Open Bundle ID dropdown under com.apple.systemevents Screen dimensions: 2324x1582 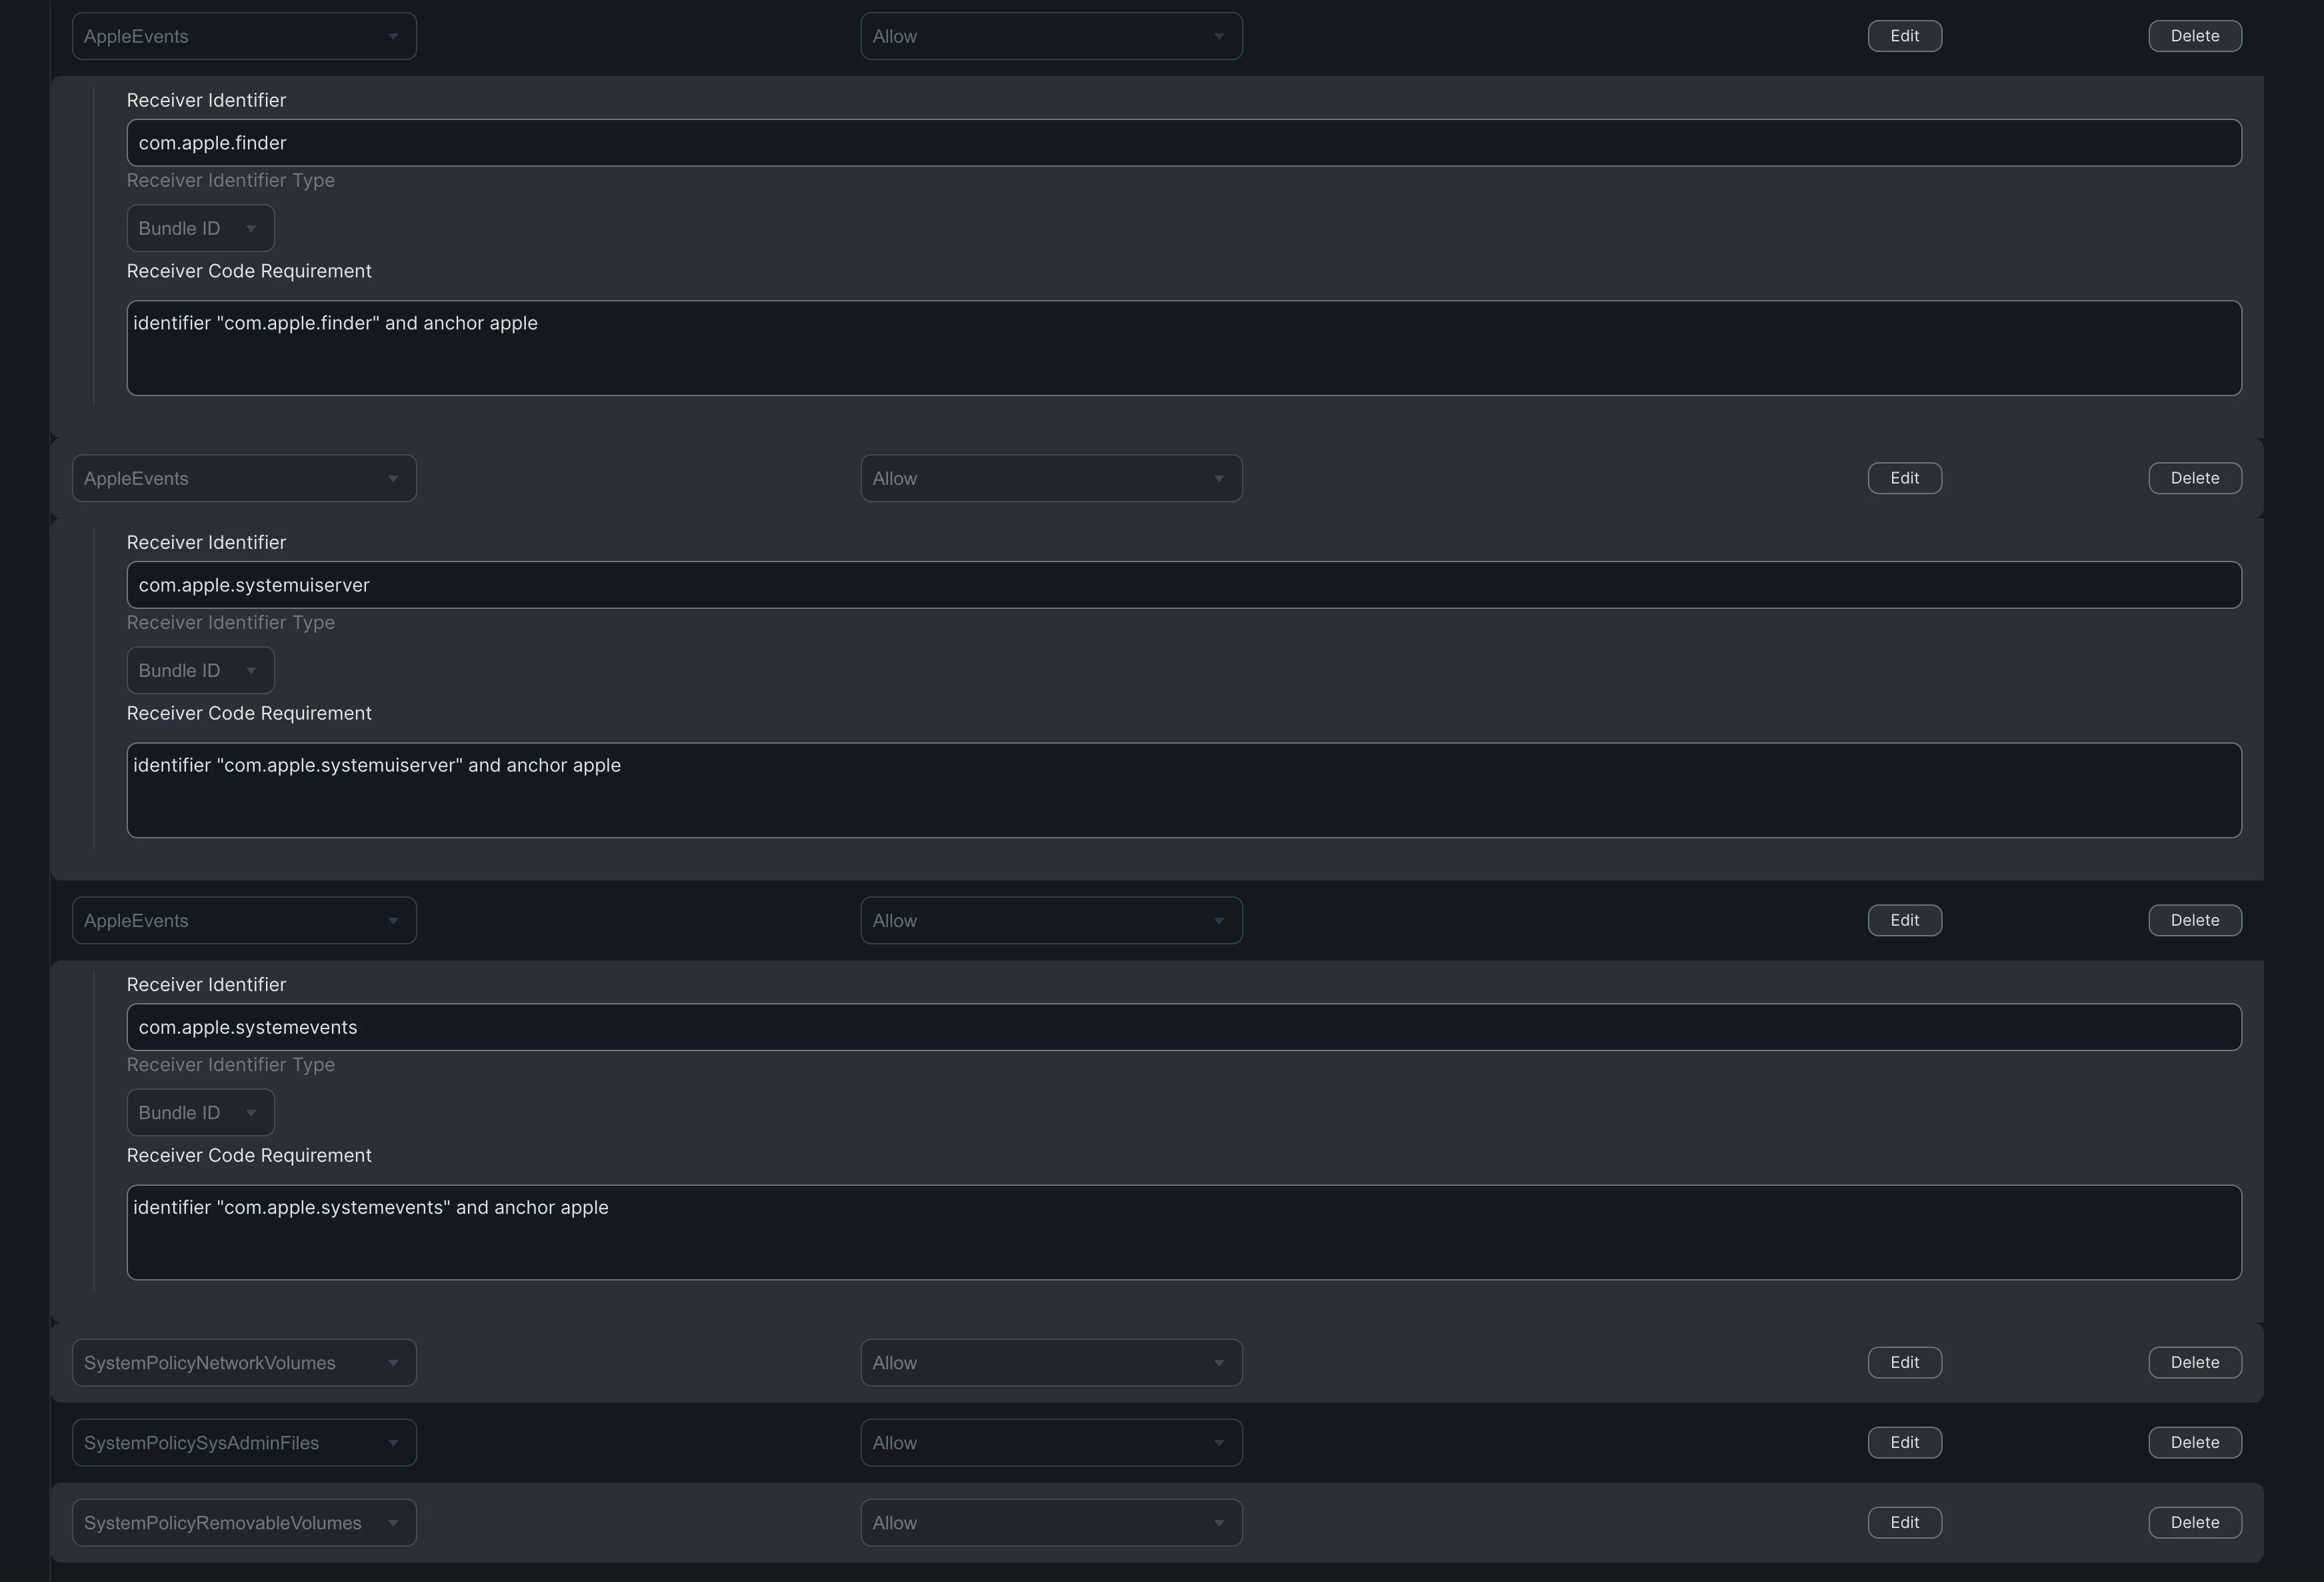pyautogui.click(x=200, y=1112)
